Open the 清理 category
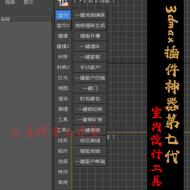The image size is (190, 190). (63, 109)
